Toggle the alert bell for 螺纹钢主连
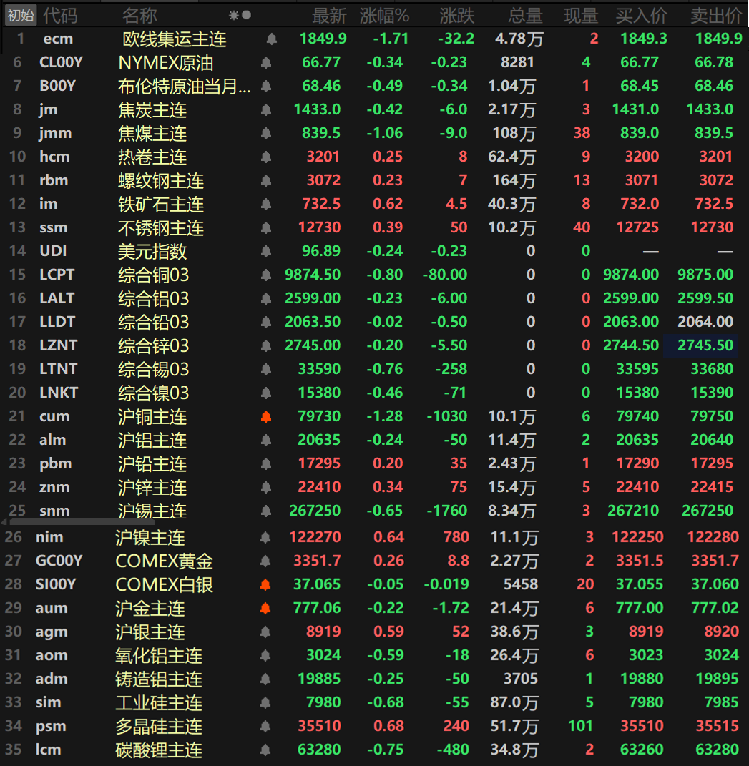 coord(266,181)
